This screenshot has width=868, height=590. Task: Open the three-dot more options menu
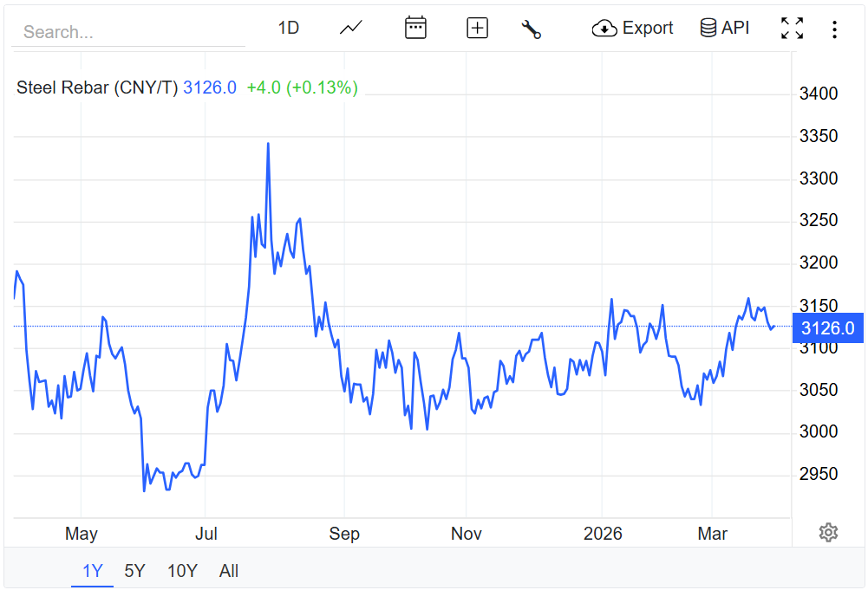pyautogui.click(x=834, y=29)
